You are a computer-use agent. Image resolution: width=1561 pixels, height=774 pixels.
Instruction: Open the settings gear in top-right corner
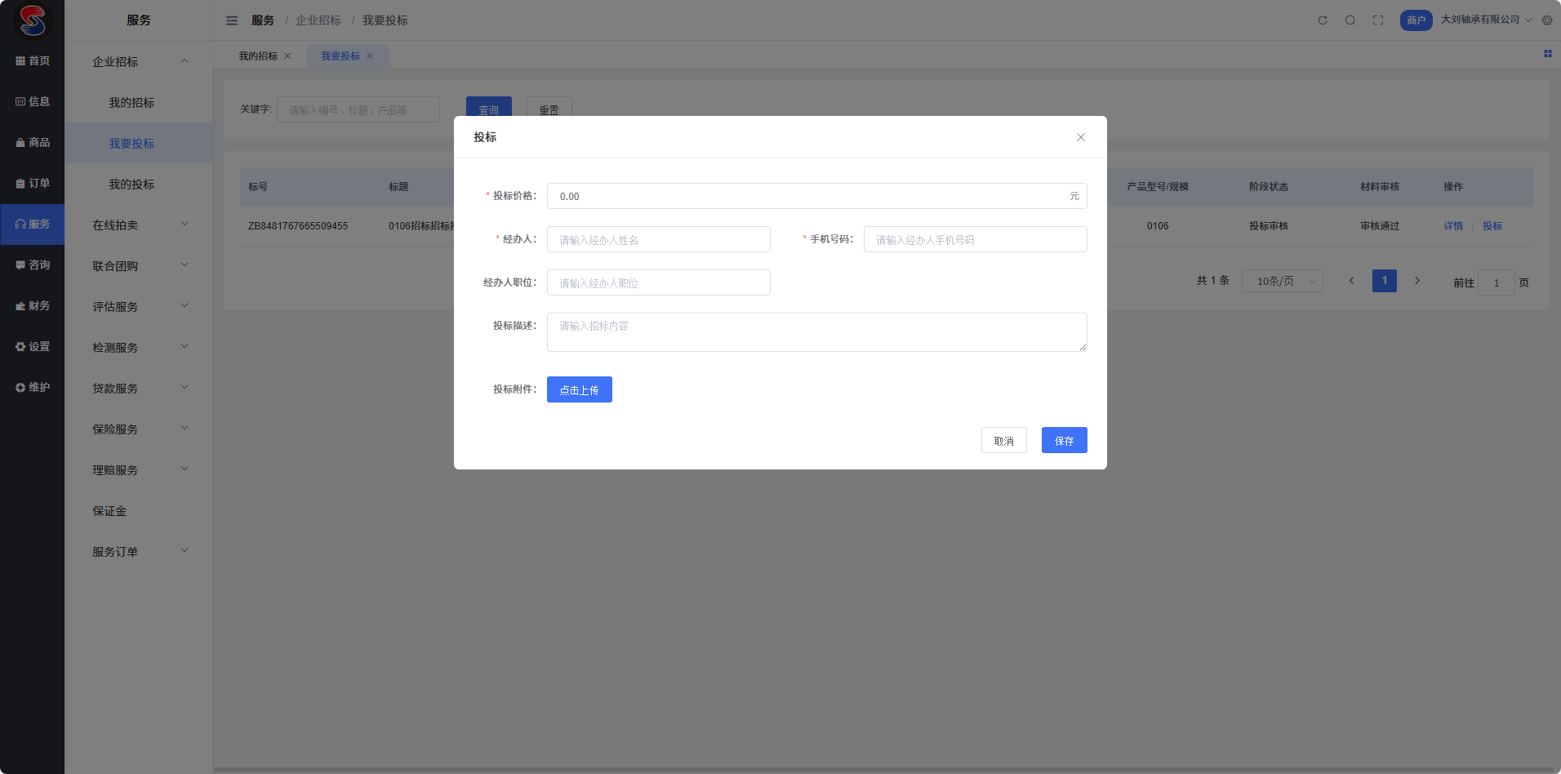(x=1547, y=20)
